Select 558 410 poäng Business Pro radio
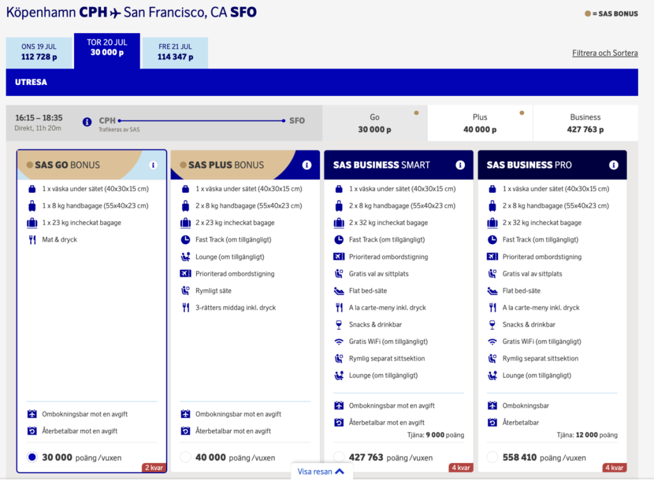The image size is (654, 481). click(492, 457)
